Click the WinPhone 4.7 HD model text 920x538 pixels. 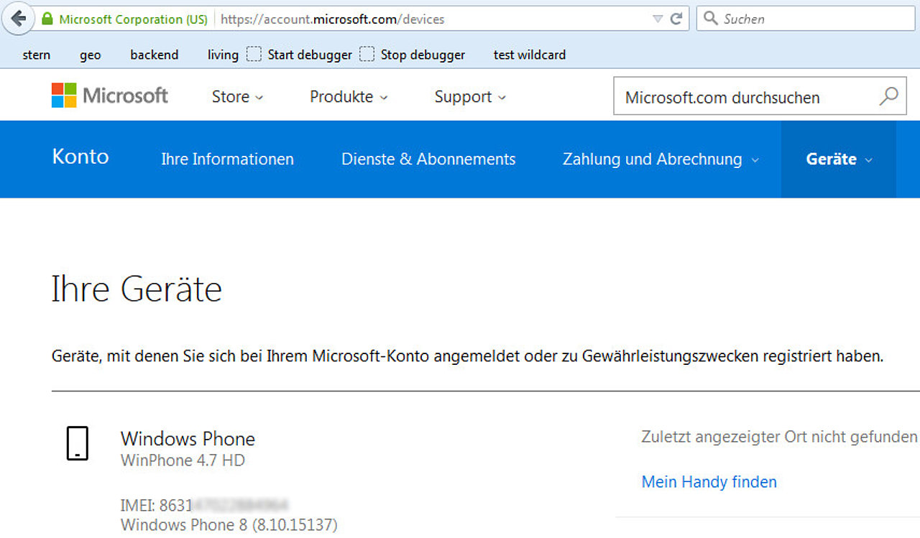pos(183,460)
